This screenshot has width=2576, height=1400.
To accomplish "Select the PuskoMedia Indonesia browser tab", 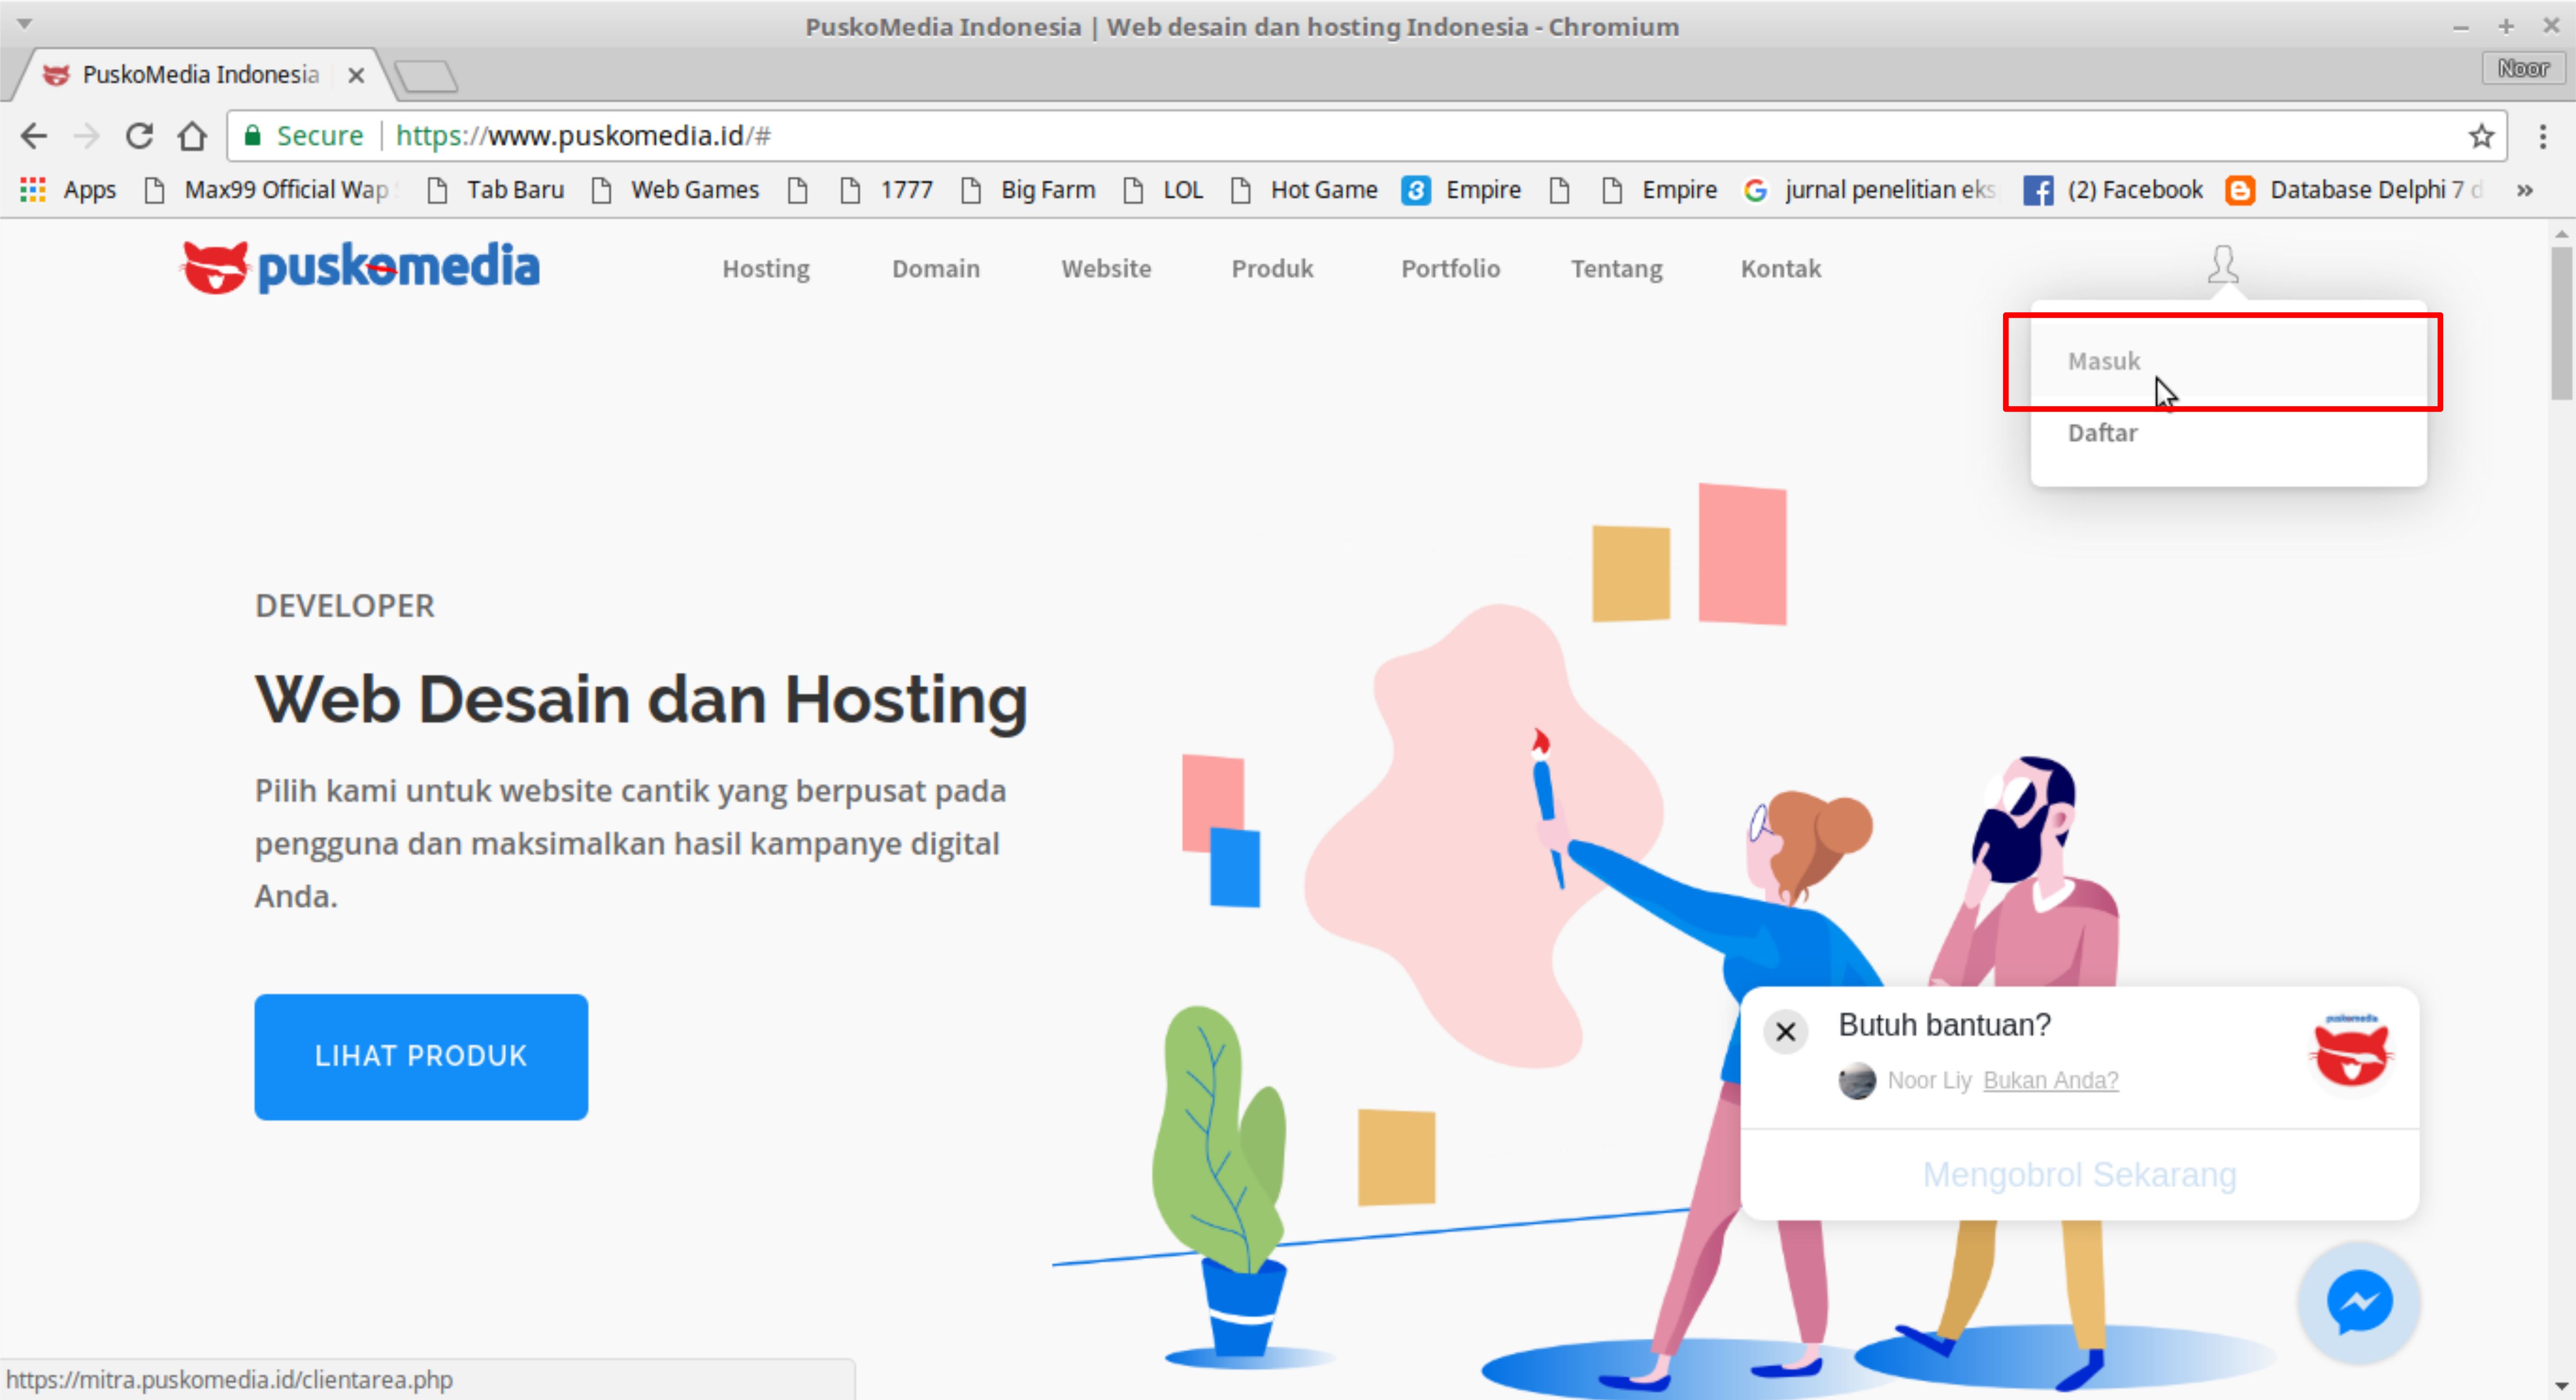I will coord(200,75).
